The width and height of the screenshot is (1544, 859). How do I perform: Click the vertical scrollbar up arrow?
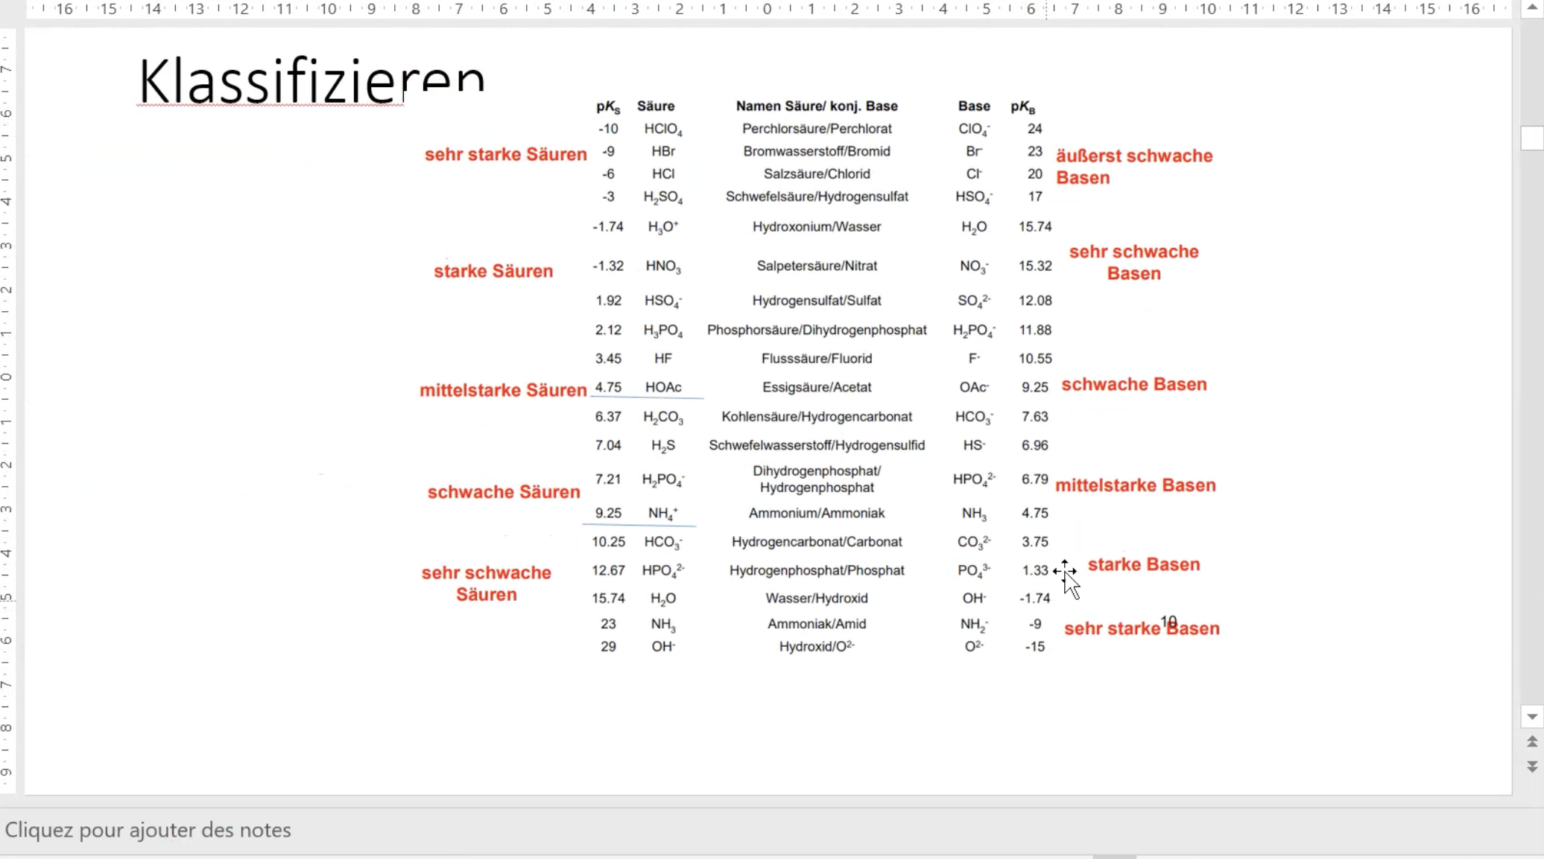tap(1532, 7)
